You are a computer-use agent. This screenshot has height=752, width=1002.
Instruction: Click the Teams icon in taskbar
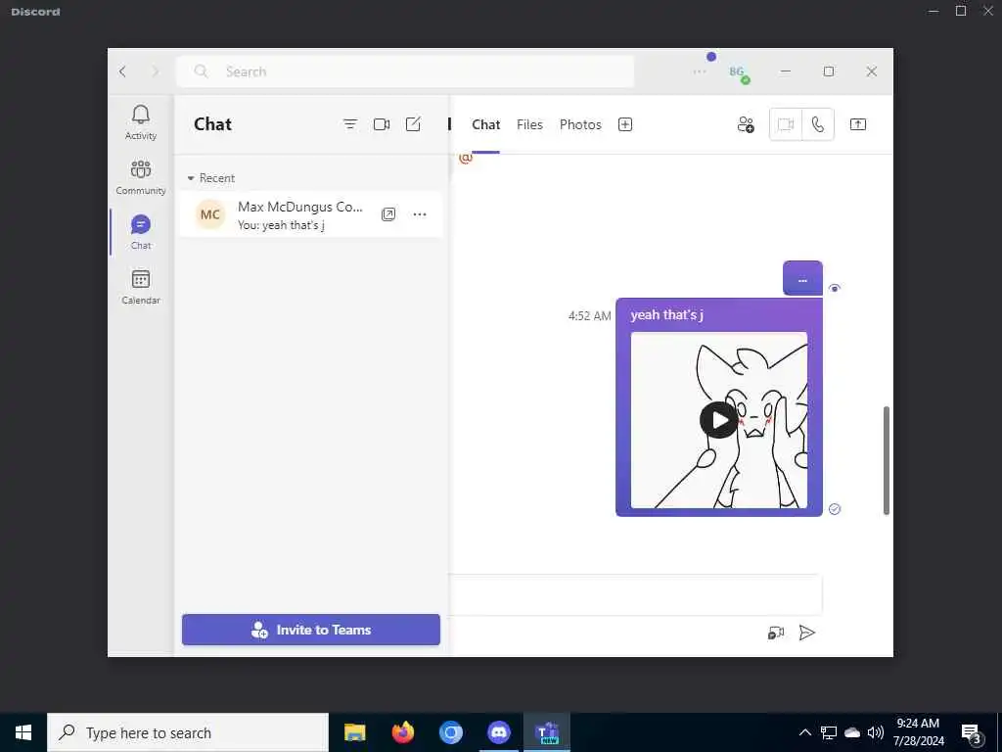tap(547, 732)
